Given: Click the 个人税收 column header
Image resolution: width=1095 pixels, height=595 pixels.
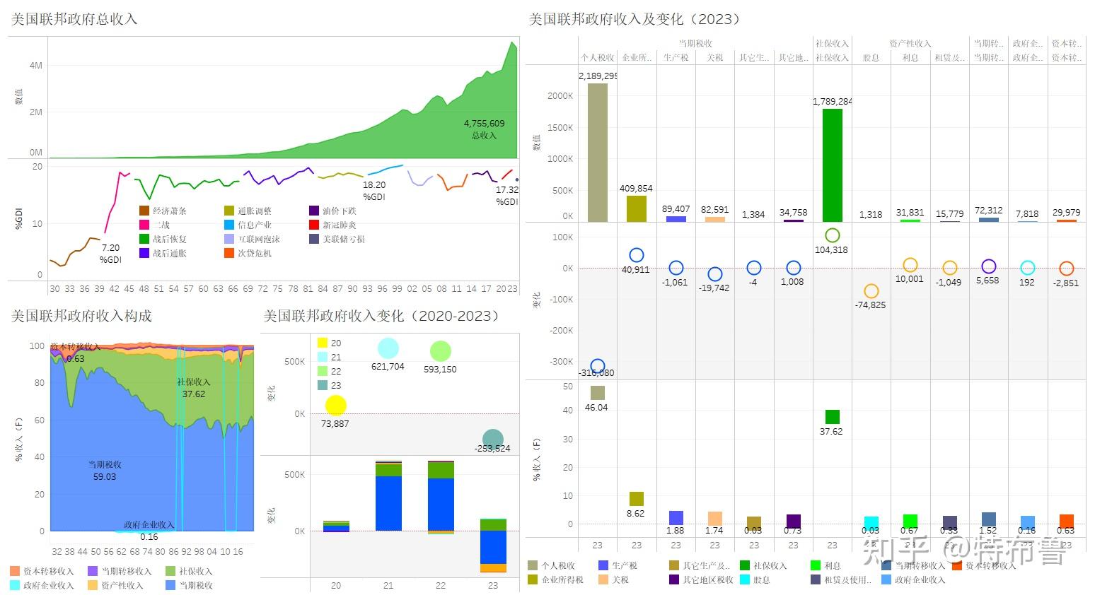Looking at the screenshot, I should tap(598, 58).
